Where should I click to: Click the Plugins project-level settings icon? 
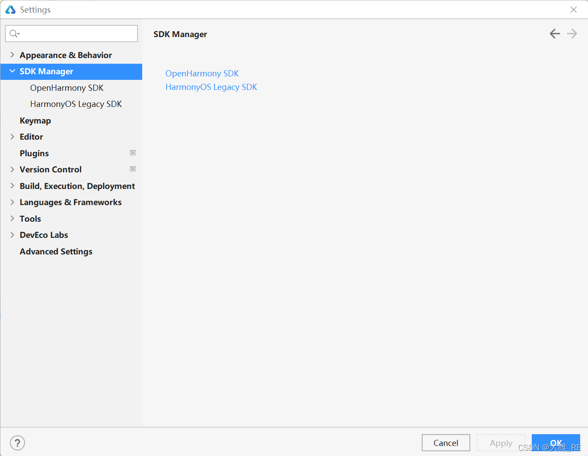click(x=133, y=153)
